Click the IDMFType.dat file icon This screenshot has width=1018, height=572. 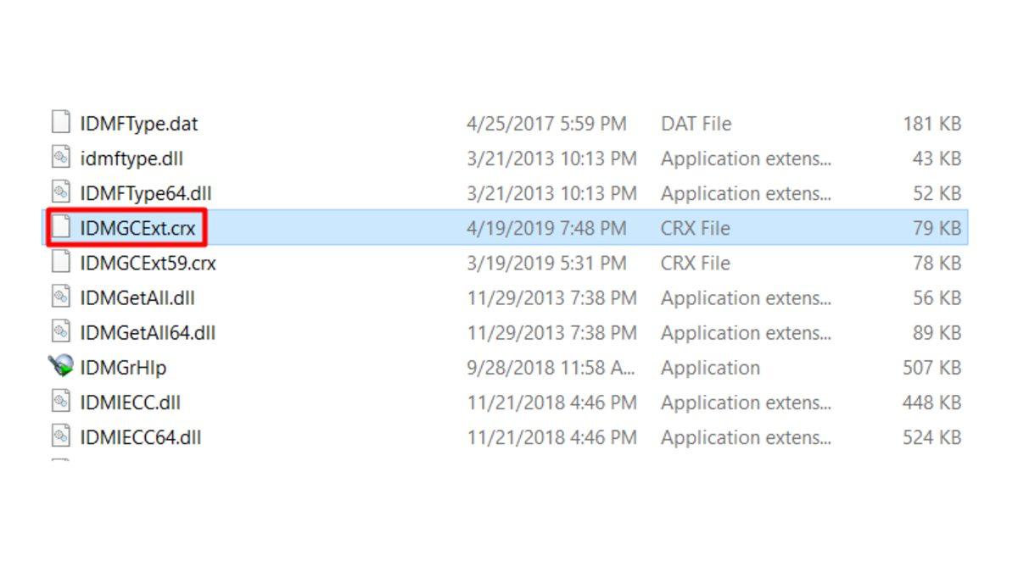click(59, 121)
